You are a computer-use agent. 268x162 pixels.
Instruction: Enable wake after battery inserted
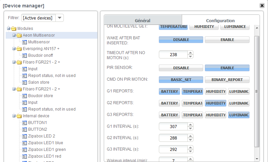(227, 40)
